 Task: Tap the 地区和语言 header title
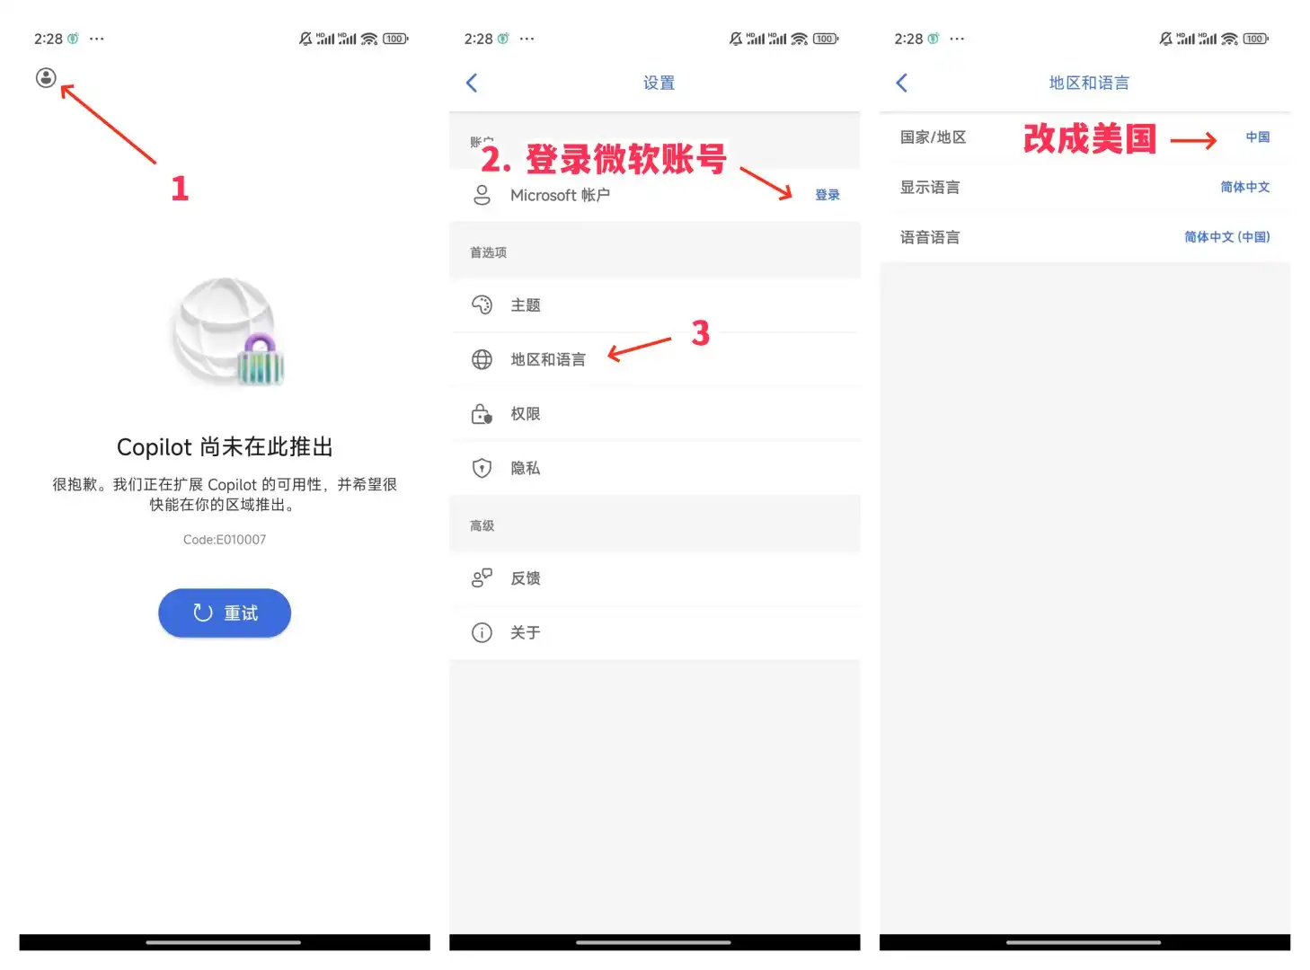(x=1089, y=83)
